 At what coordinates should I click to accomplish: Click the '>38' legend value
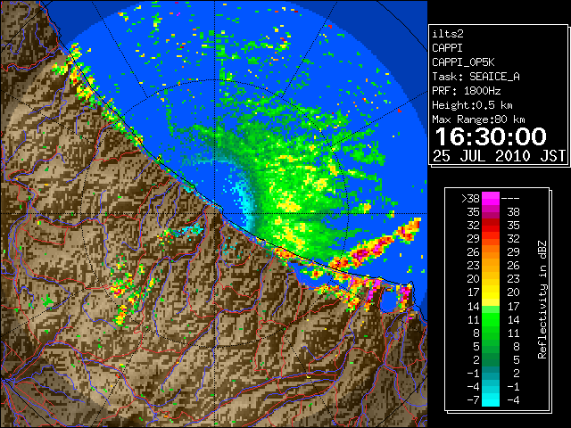pos(470,199)
